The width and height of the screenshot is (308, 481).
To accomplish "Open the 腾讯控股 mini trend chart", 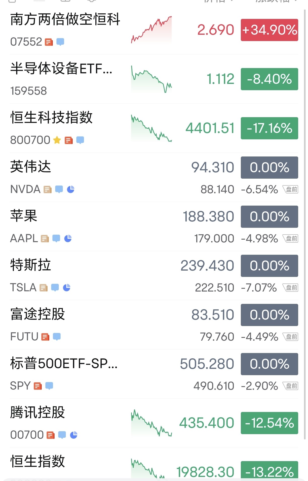I will [x=151, y=423].
